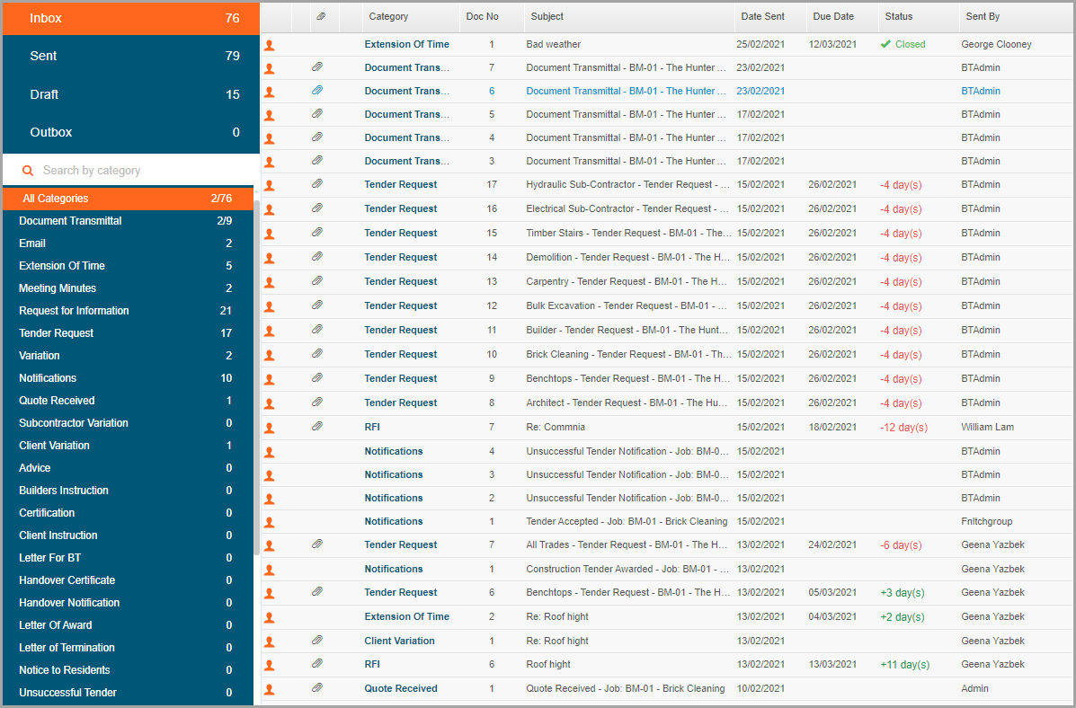Viewport: 1076px width, 708px height.
Task: Filter by Email category
Action: [128, 243]
